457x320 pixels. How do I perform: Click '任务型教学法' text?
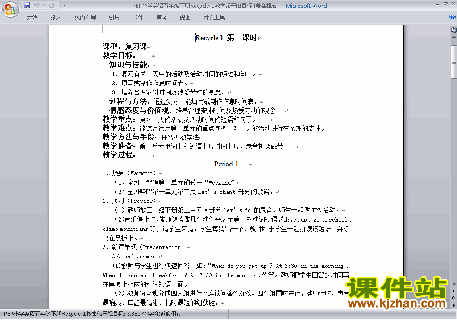(x=180, y=137)
